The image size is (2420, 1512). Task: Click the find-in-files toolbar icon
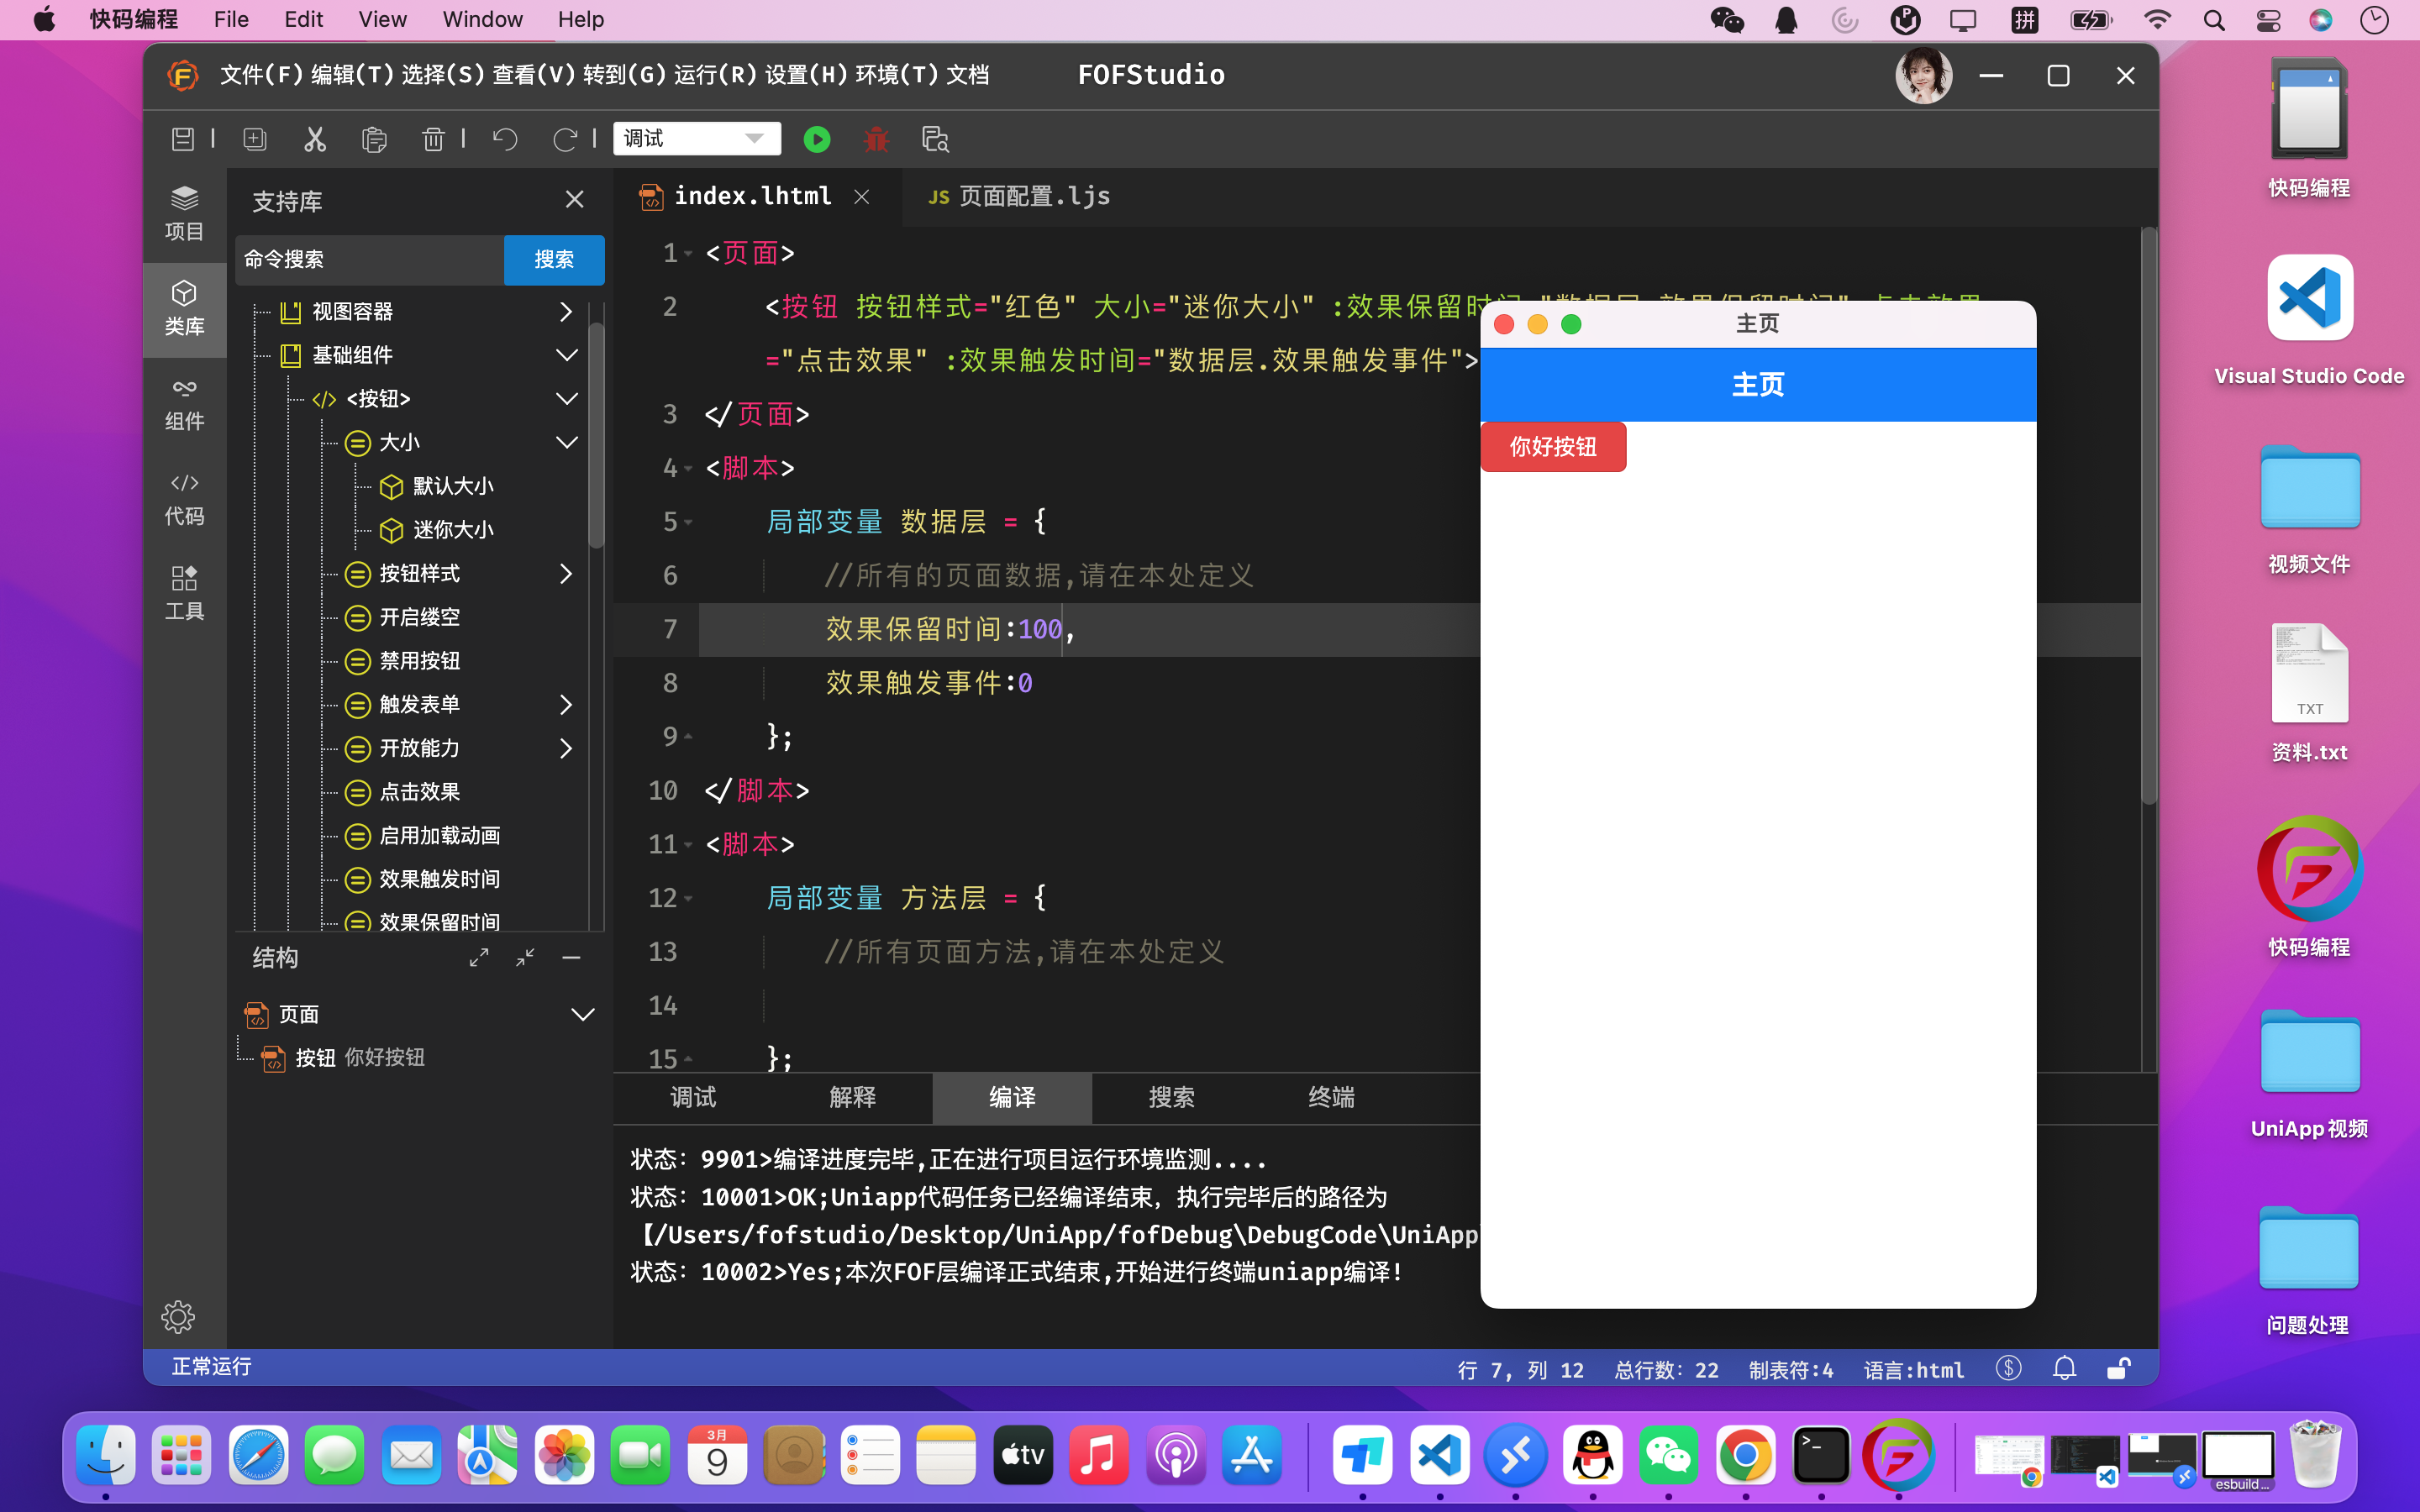pyautogui.click(x=935, y=139)
